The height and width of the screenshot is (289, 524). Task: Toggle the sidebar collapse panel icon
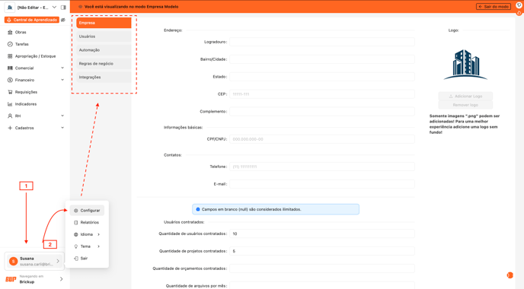coord(63,8)
